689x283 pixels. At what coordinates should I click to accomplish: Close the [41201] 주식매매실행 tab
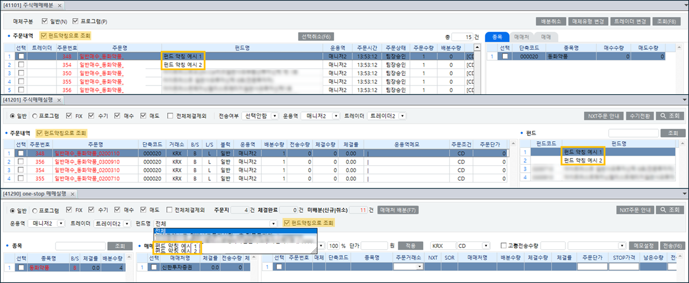coord(60,100)
